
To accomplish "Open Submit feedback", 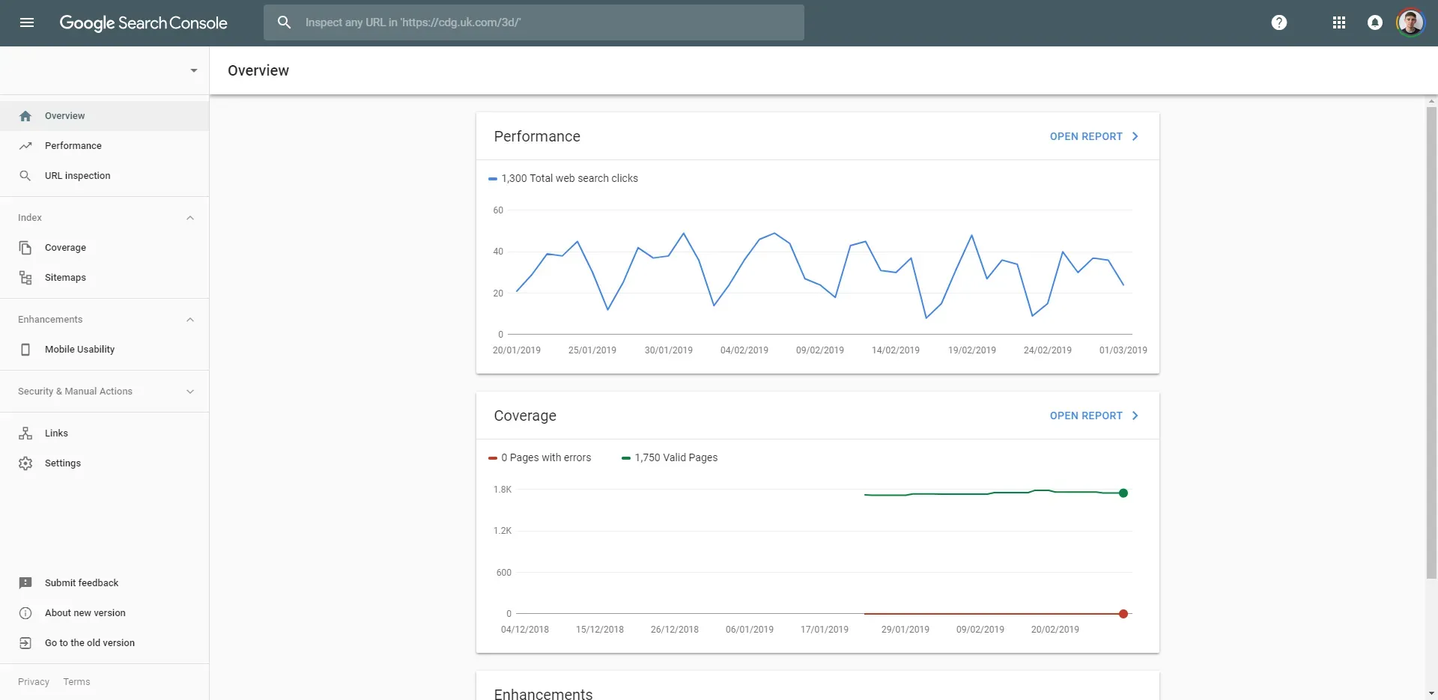I will coord(104,583).
